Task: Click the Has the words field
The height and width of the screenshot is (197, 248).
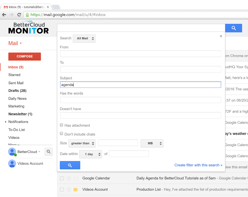Action: [141, 100]
